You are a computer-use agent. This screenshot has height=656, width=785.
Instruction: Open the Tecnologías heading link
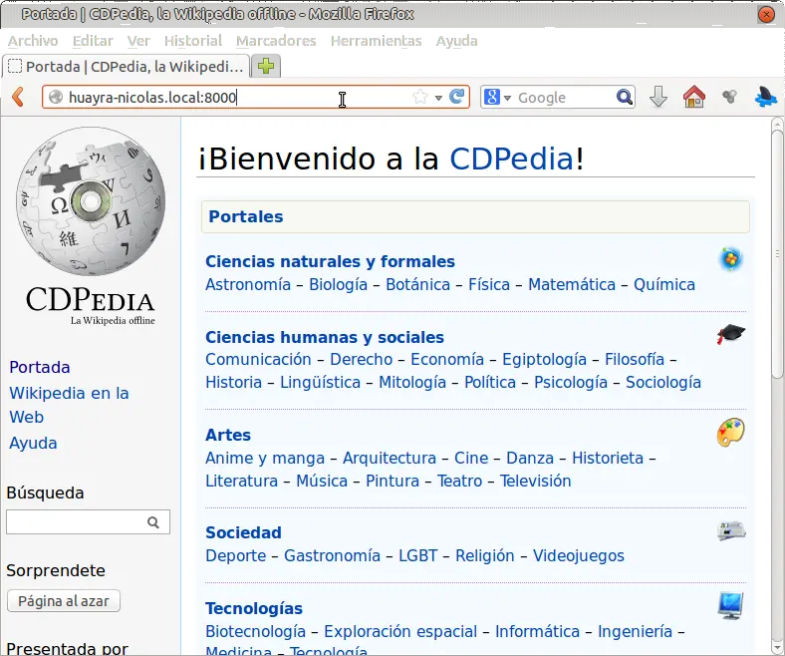point(254,608)
